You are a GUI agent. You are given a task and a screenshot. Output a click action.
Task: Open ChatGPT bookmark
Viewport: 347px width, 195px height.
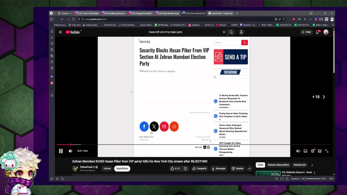coord(232,25)
